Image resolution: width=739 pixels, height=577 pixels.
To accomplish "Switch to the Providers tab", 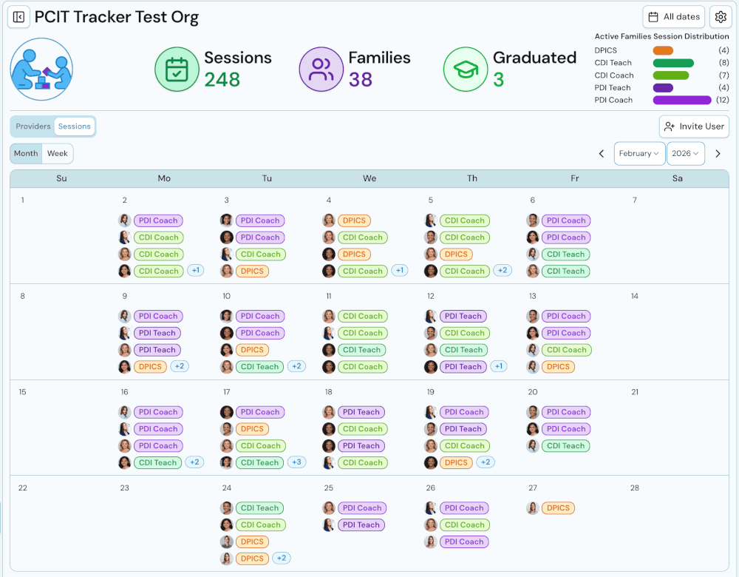I will pyautogui.click(x=33, y=126).
